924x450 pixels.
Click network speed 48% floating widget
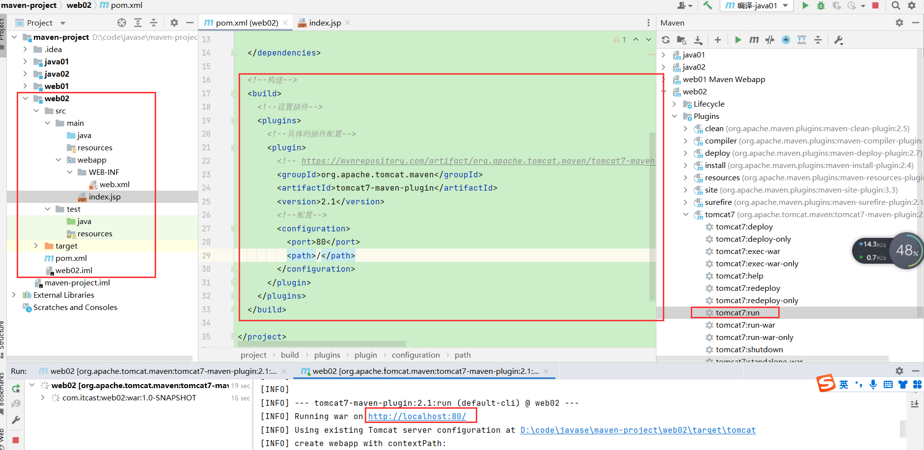click(888, 251)
